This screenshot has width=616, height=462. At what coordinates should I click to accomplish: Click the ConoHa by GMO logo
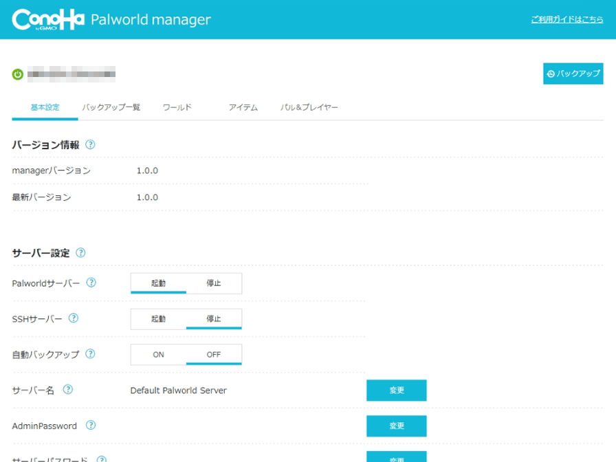tap(48, 19)
